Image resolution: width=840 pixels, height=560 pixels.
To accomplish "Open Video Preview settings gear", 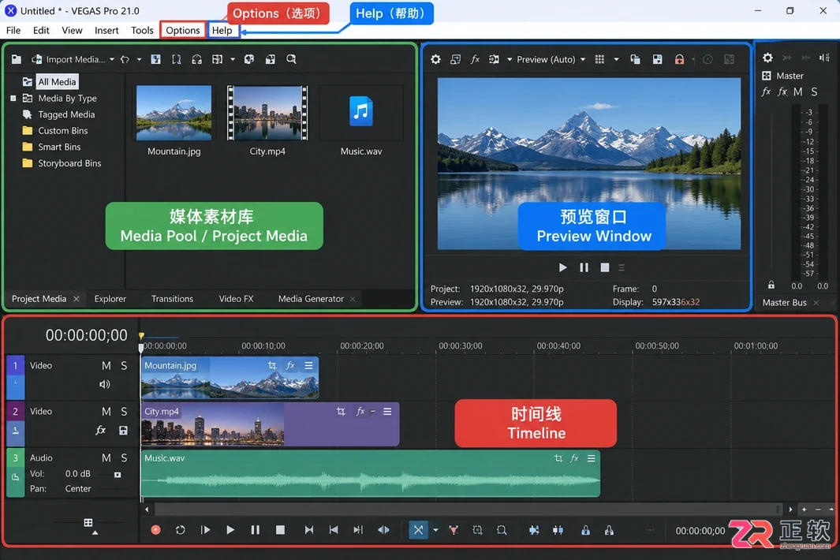I will click(x=435, y=59).
